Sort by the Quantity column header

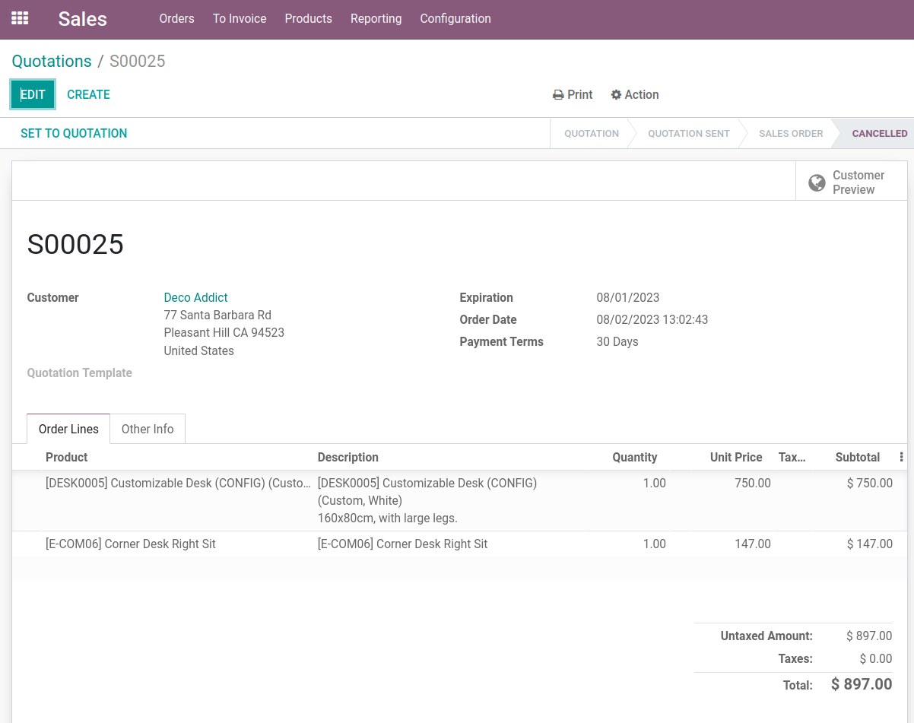tap(634, 457)
